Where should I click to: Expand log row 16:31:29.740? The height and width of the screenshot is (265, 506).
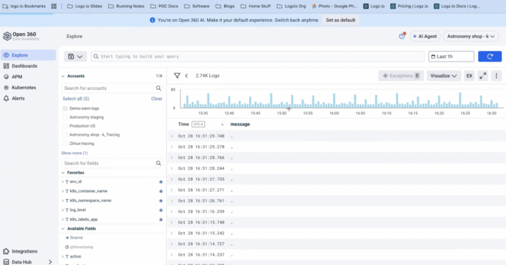(171, 136)
